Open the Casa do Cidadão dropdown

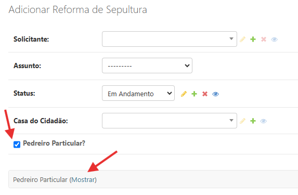click(x=170, y=121)
